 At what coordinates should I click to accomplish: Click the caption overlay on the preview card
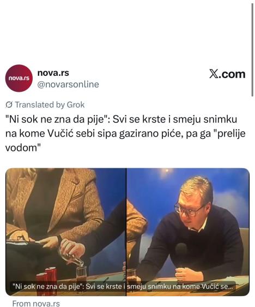pos(123,286)
